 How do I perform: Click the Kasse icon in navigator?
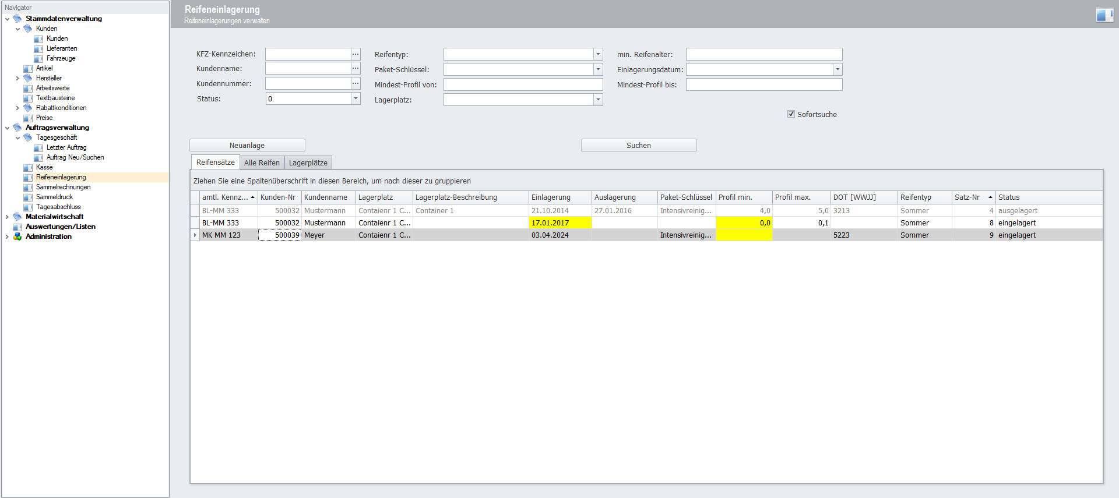click(28, 168)
